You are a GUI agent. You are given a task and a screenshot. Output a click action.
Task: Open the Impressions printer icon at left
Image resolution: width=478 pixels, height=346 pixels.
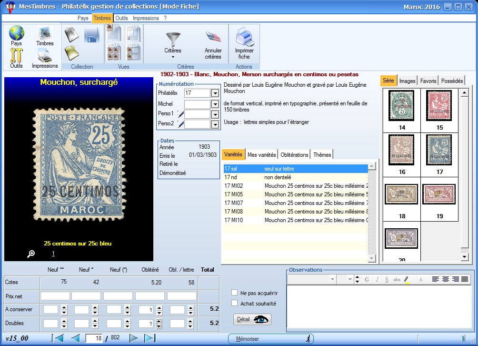coord(45,55)
